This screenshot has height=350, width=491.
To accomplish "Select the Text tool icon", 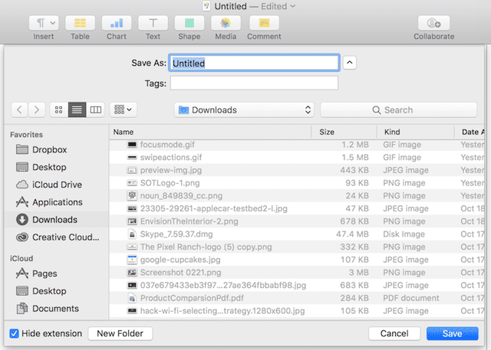I will point(153,23).
